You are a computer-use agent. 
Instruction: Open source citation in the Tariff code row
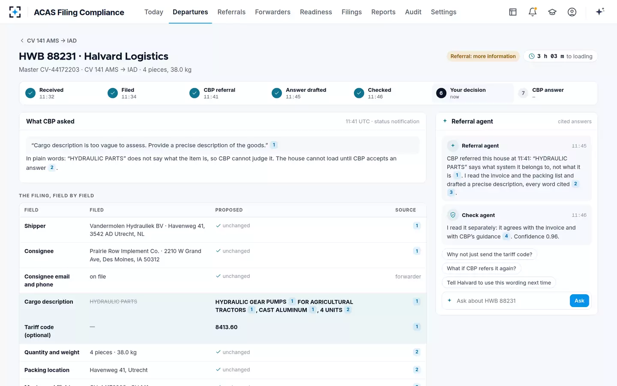pyautogui.click(x=416, y=327)
